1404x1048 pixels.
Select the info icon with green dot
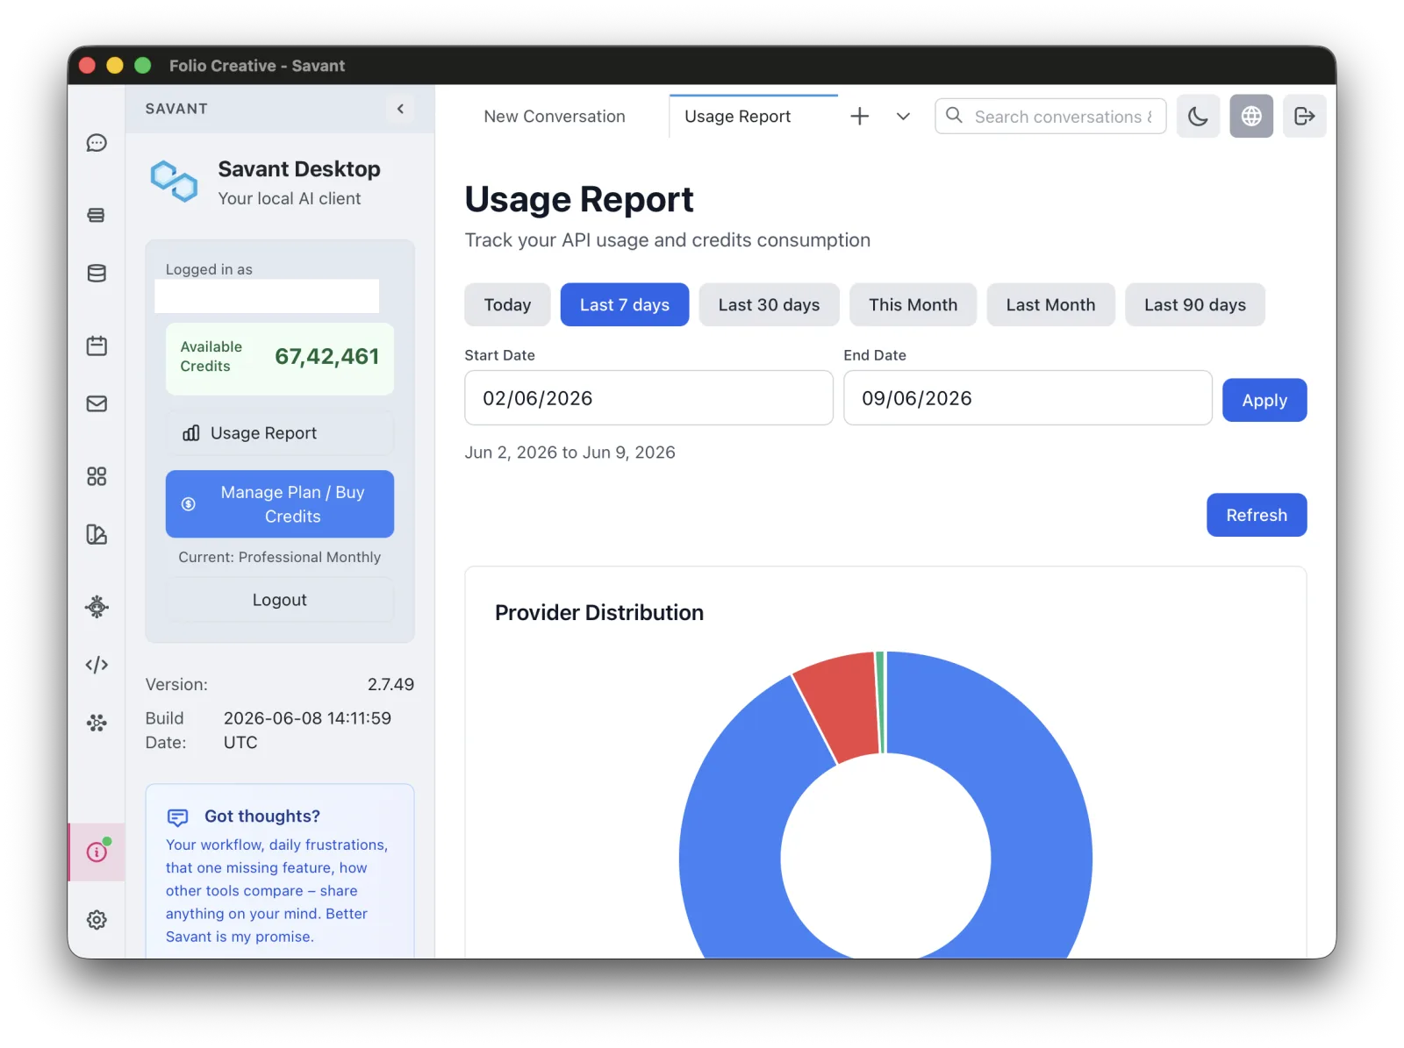click(97, 852)
